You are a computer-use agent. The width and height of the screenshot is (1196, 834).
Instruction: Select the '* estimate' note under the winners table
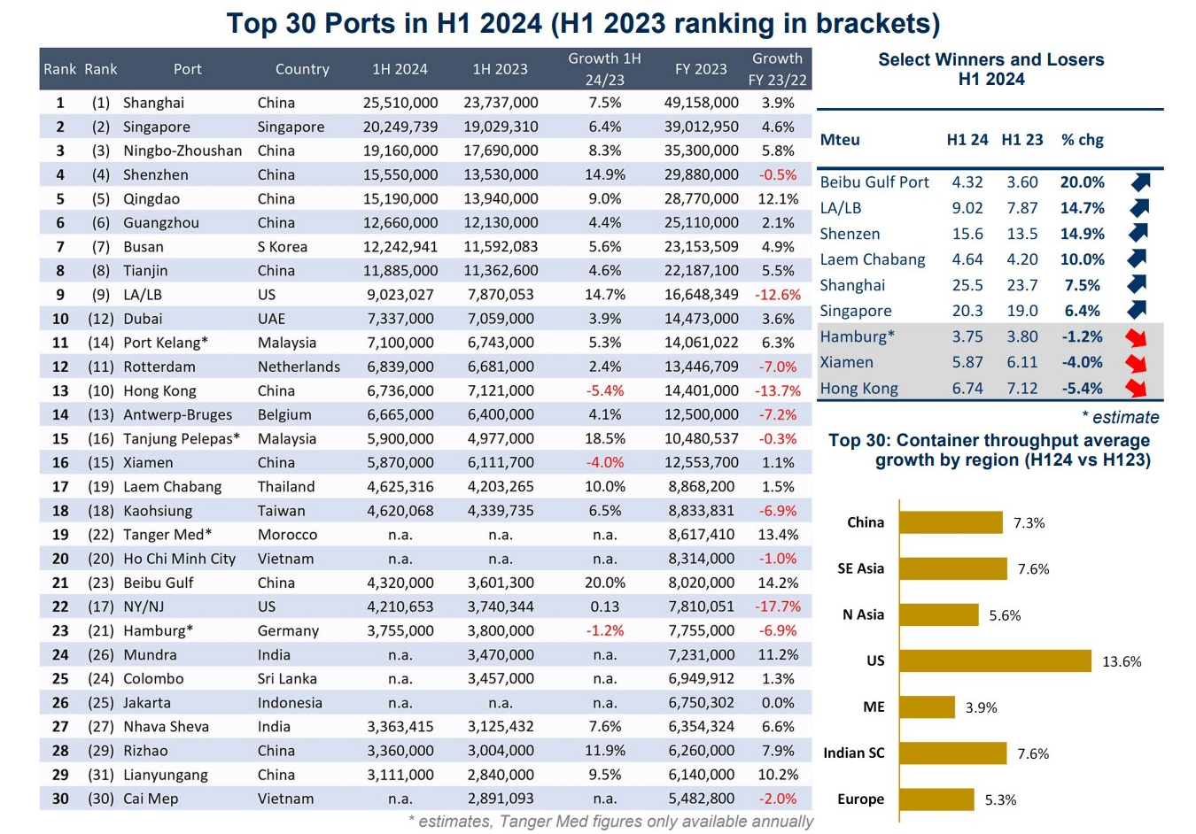point(1120,417)
